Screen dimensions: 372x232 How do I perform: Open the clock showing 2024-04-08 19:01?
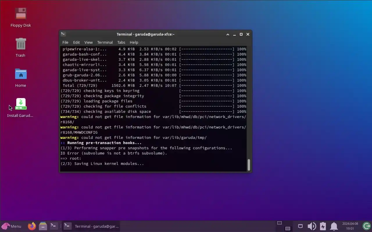point(350,226)
